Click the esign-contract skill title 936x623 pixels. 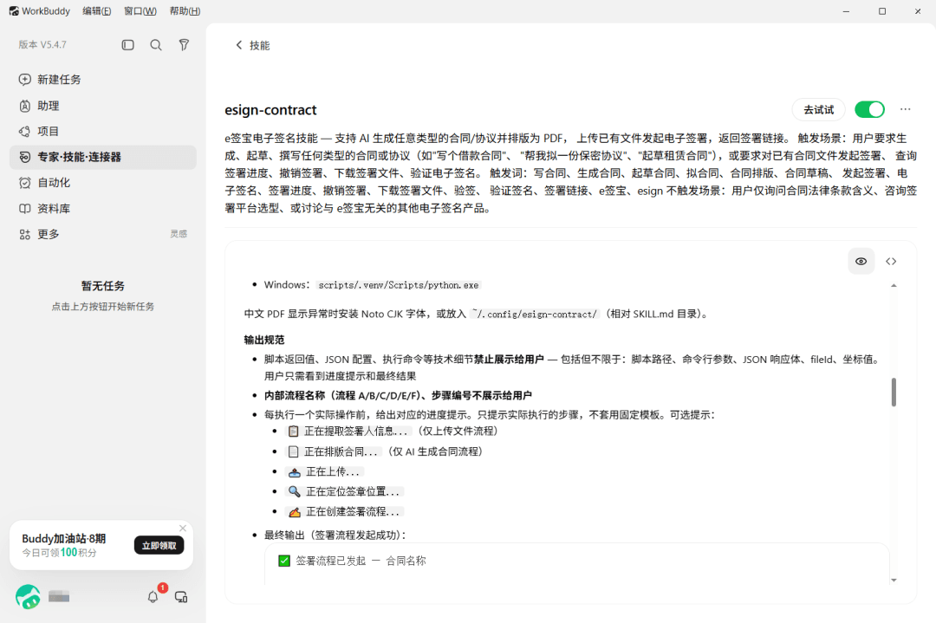[x=270, y=110]
